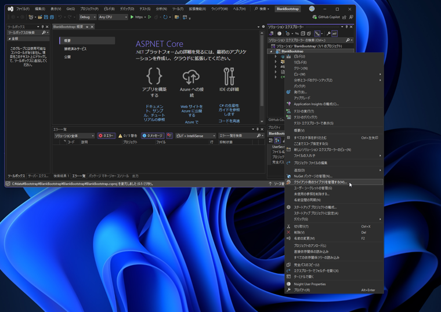Close the 'BlankBootstrap: 概要' document tab
This screenshot has width=441, height=312.
click(x=92, y=27)
